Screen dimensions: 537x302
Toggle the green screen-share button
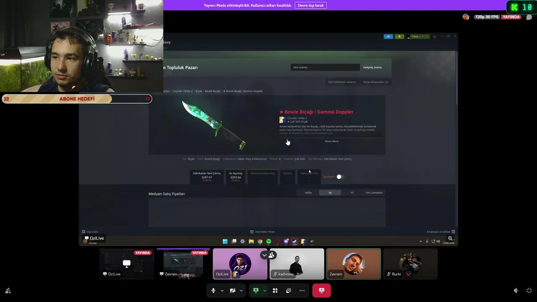point(255,290)
